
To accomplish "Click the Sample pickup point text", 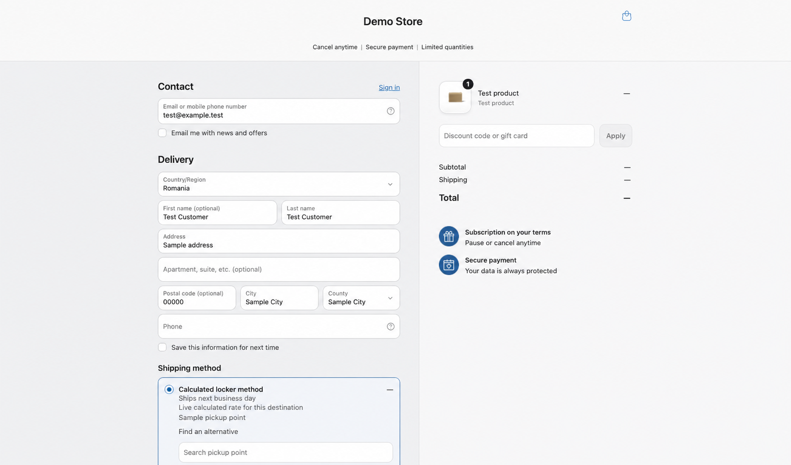I will point(212,418).
